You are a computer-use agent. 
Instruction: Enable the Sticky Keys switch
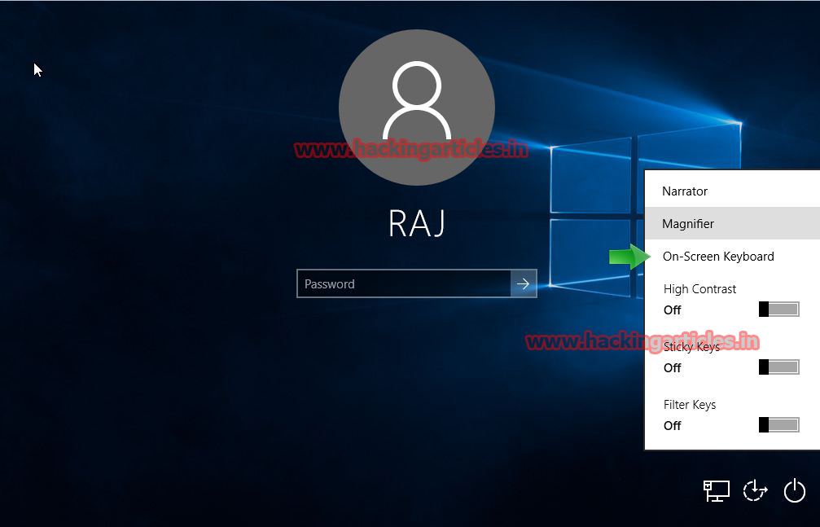[779, 367]
